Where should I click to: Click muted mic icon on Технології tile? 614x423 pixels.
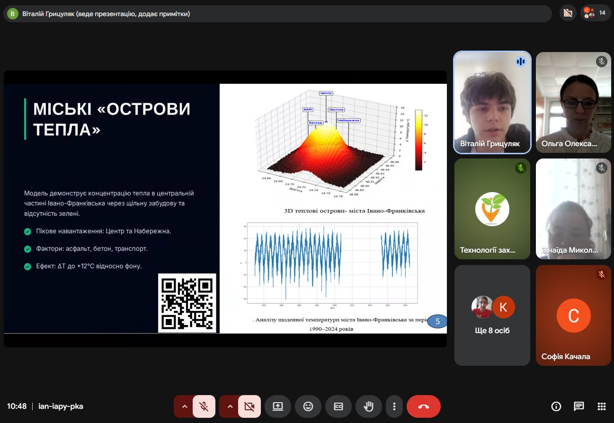(521, 168)
